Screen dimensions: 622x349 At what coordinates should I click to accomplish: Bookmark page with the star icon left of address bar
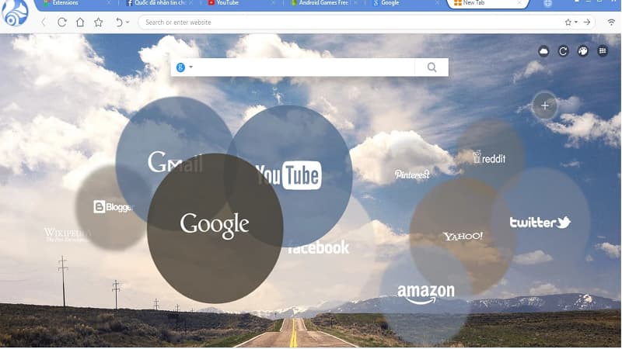(x=99, y=22)
